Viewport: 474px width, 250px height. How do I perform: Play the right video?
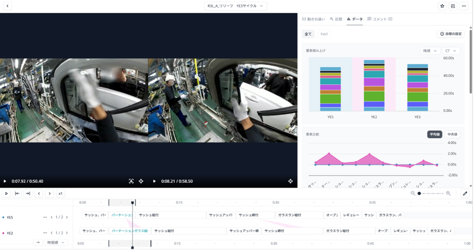[x=154, y=181]
